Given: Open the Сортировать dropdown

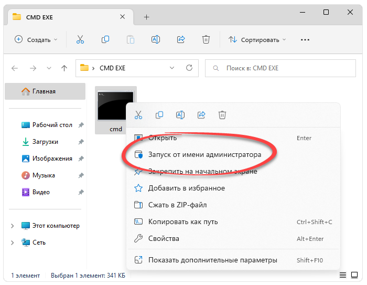Looking at the screenshot, I should point(257,40).
